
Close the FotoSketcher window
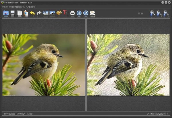point(169,2)
